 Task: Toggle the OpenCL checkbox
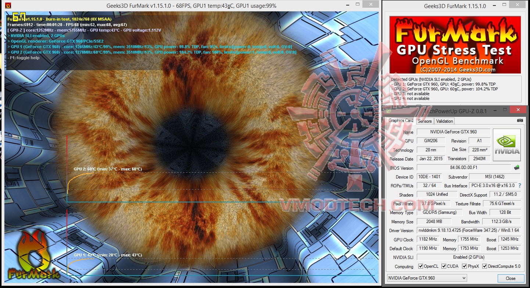pyautogui.click(x=421, y=266)
